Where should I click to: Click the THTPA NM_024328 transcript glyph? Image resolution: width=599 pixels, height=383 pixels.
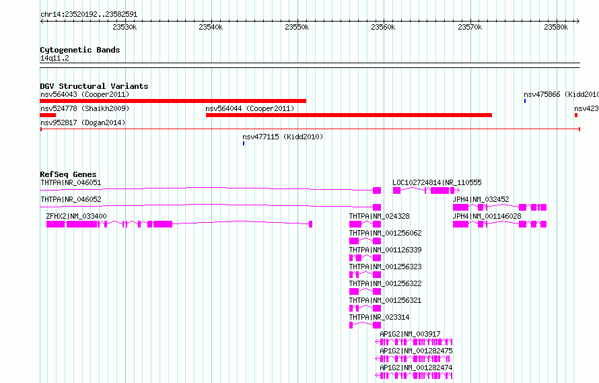[x=365, y=224]
